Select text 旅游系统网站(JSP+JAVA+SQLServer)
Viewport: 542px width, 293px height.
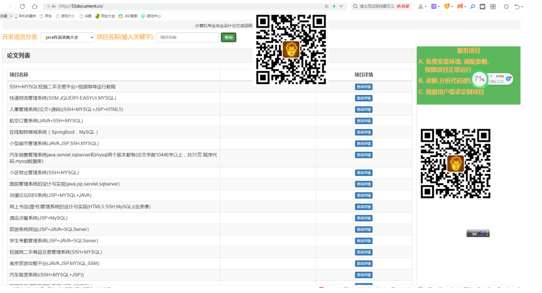coord(49,230)
